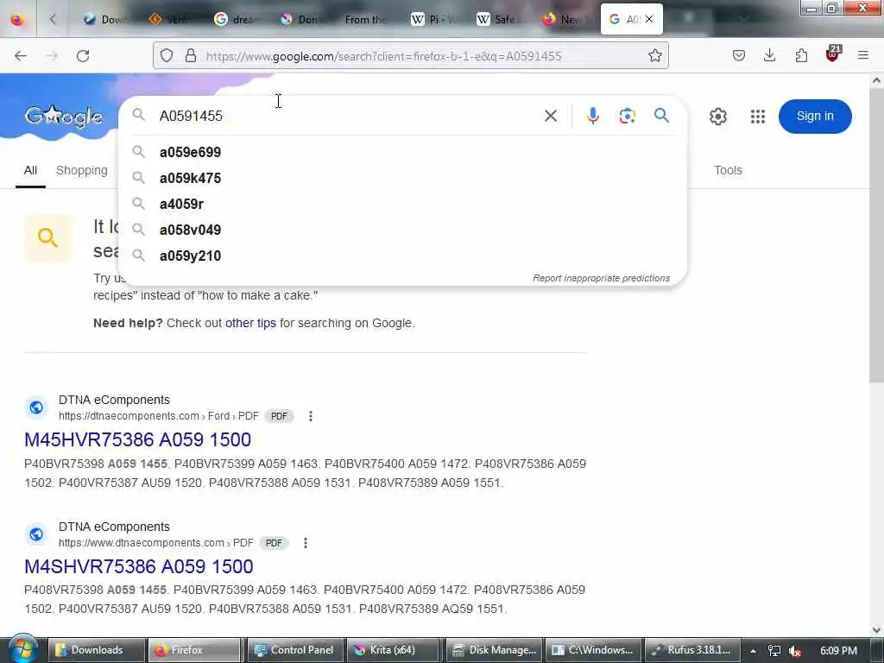The height and width of the screenshot is (663, 884).
Task: Switch to the Shopping results tab
Action: click(x=82, y=170)
